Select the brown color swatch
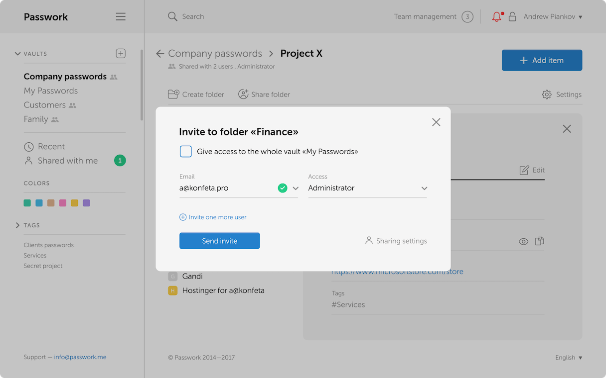Viewport: 606px width, 378px height. point(51,203)
